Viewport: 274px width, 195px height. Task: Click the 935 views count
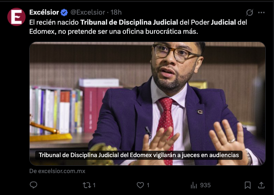pos(205,185)
